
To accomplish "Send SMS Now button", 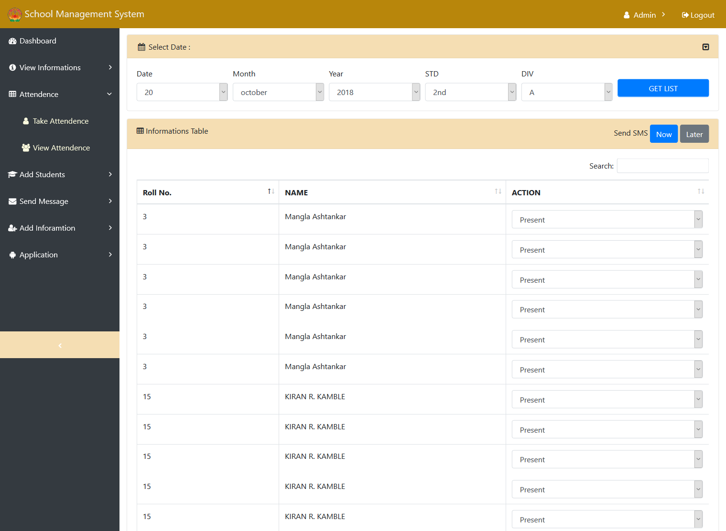I will coord(664,134).
